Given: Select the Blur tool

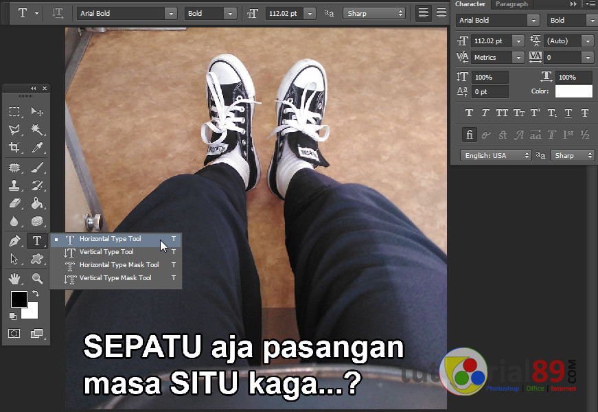Looking at the screenshot, I should click(x=14, y=221).
